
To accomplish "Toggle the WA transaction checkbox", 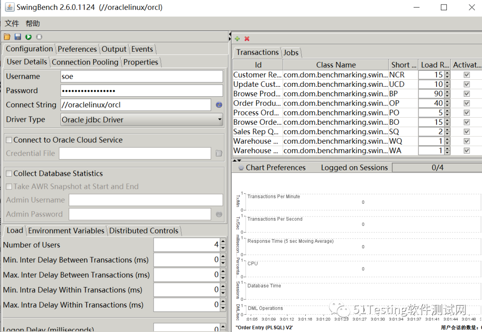I will point(467,151).
